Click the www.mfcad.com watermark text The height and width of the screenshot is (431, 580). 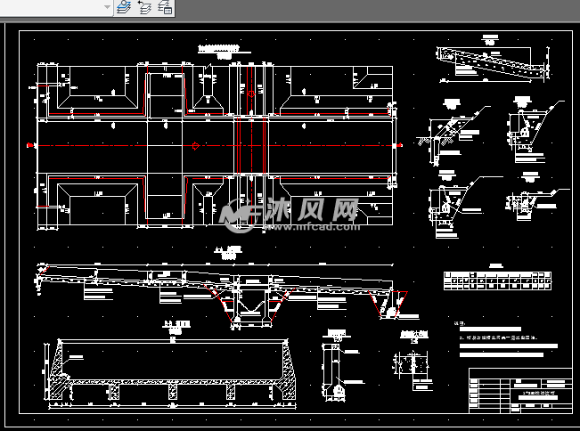coord(312,227)
